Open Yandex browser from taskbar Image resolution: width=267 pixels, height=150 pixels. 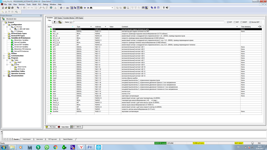pyautogui.click(x=81, y=147)
